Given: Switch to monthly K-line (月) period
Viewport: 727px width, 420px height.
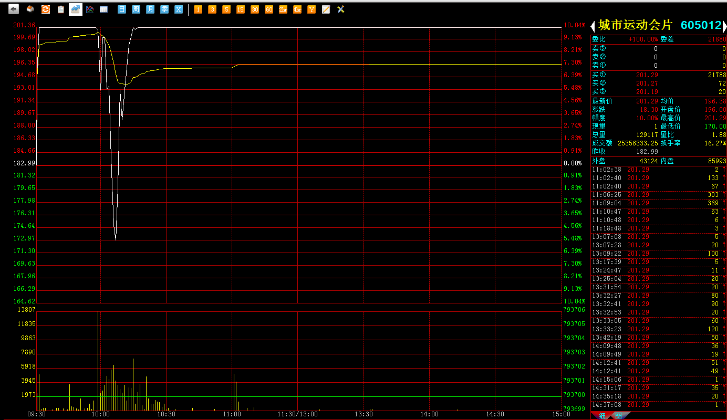Looking at the screenshot, I should coord(150,9).
